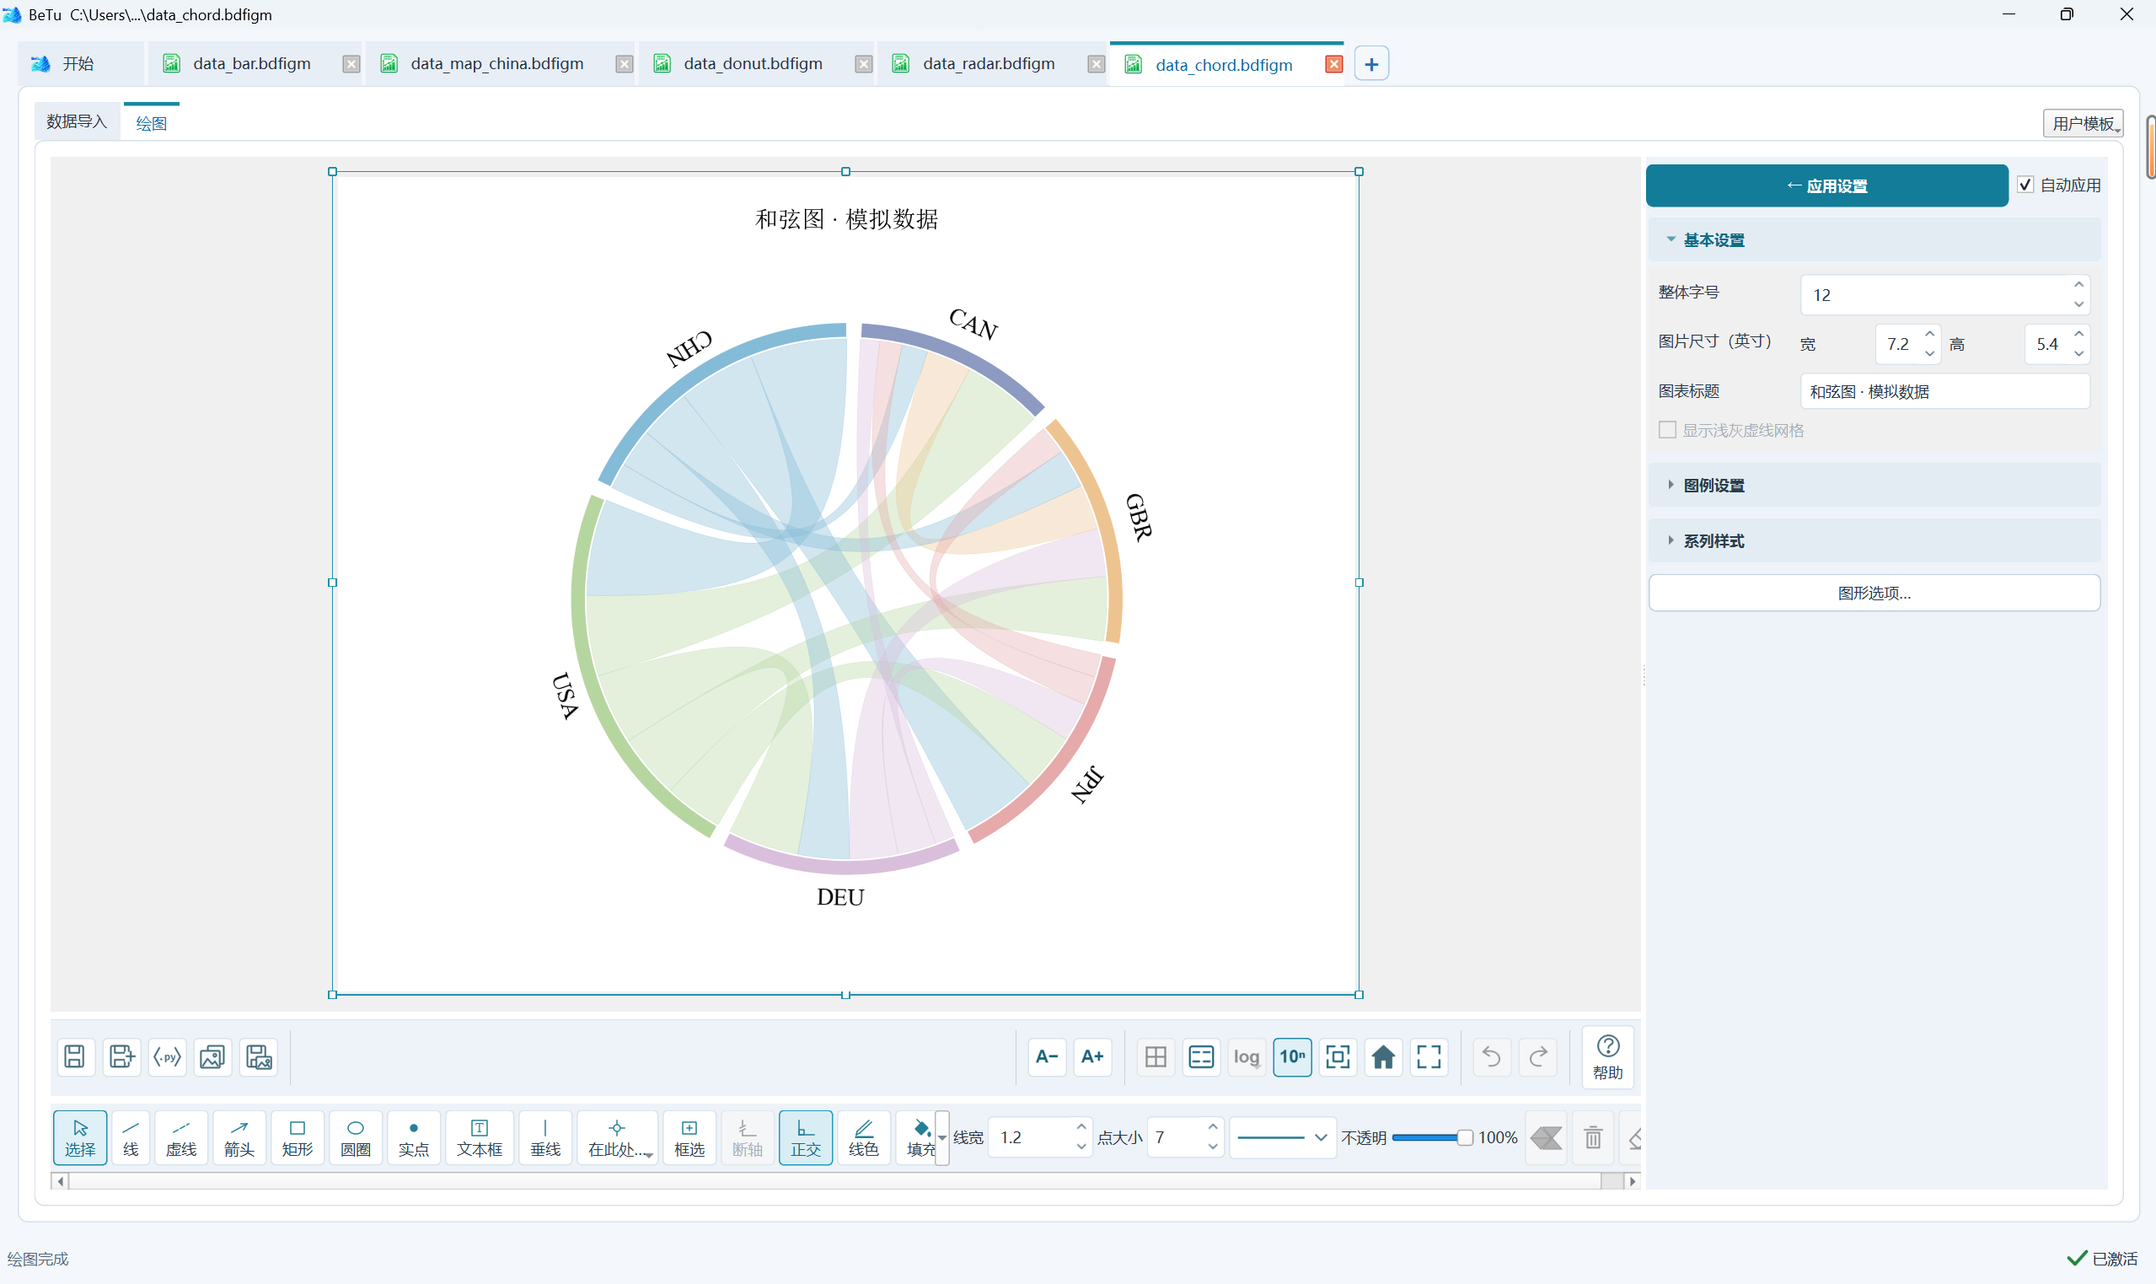Increase font size with A+ button
Viewport: 2156px width, 1284px height.
[1092, 1056]
